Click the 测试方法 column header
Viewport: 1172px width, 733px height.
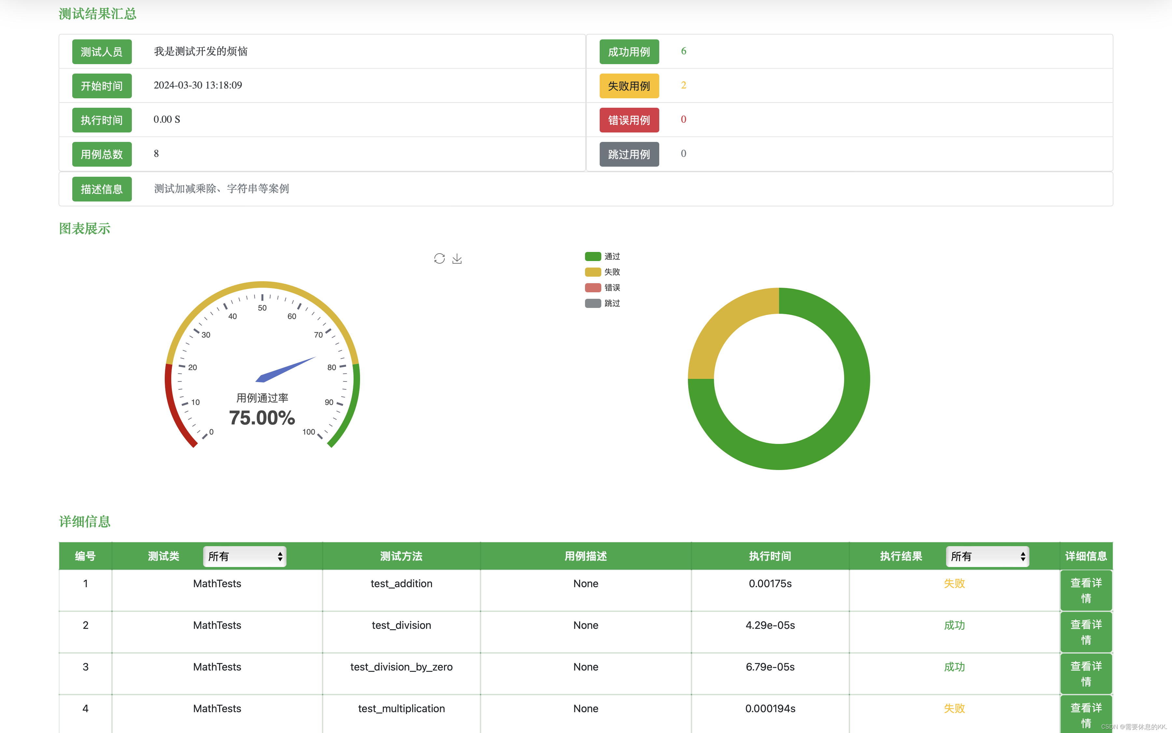[401, 556]
